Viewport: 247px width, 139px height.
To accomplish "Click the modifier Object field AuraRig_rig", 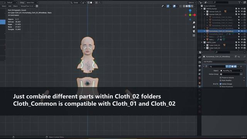I will 231,71.
